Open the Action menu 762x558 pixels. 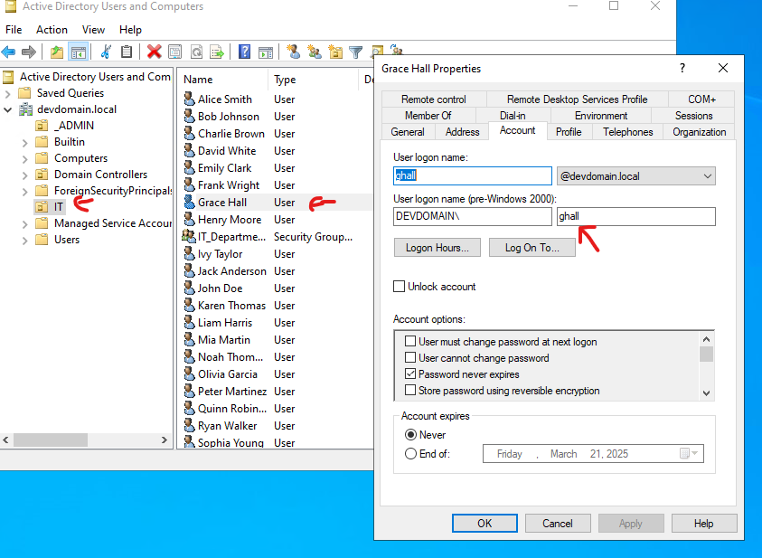[52, 30]
